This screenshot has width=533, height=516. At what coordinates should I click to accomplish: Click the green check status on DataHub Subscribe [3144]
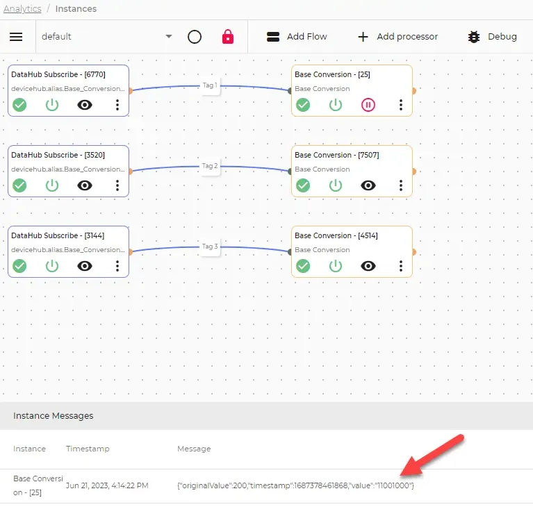click(x=19, y=266)
